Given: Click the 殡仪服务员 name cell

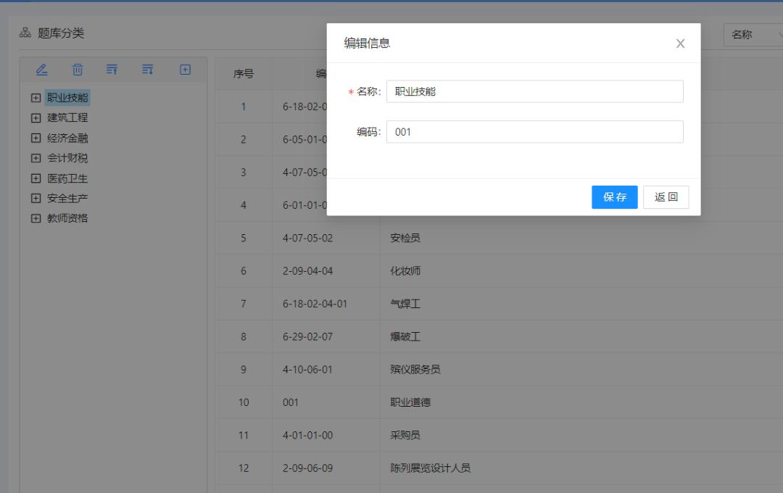Looking at the screenshot, I should [415, 370].
